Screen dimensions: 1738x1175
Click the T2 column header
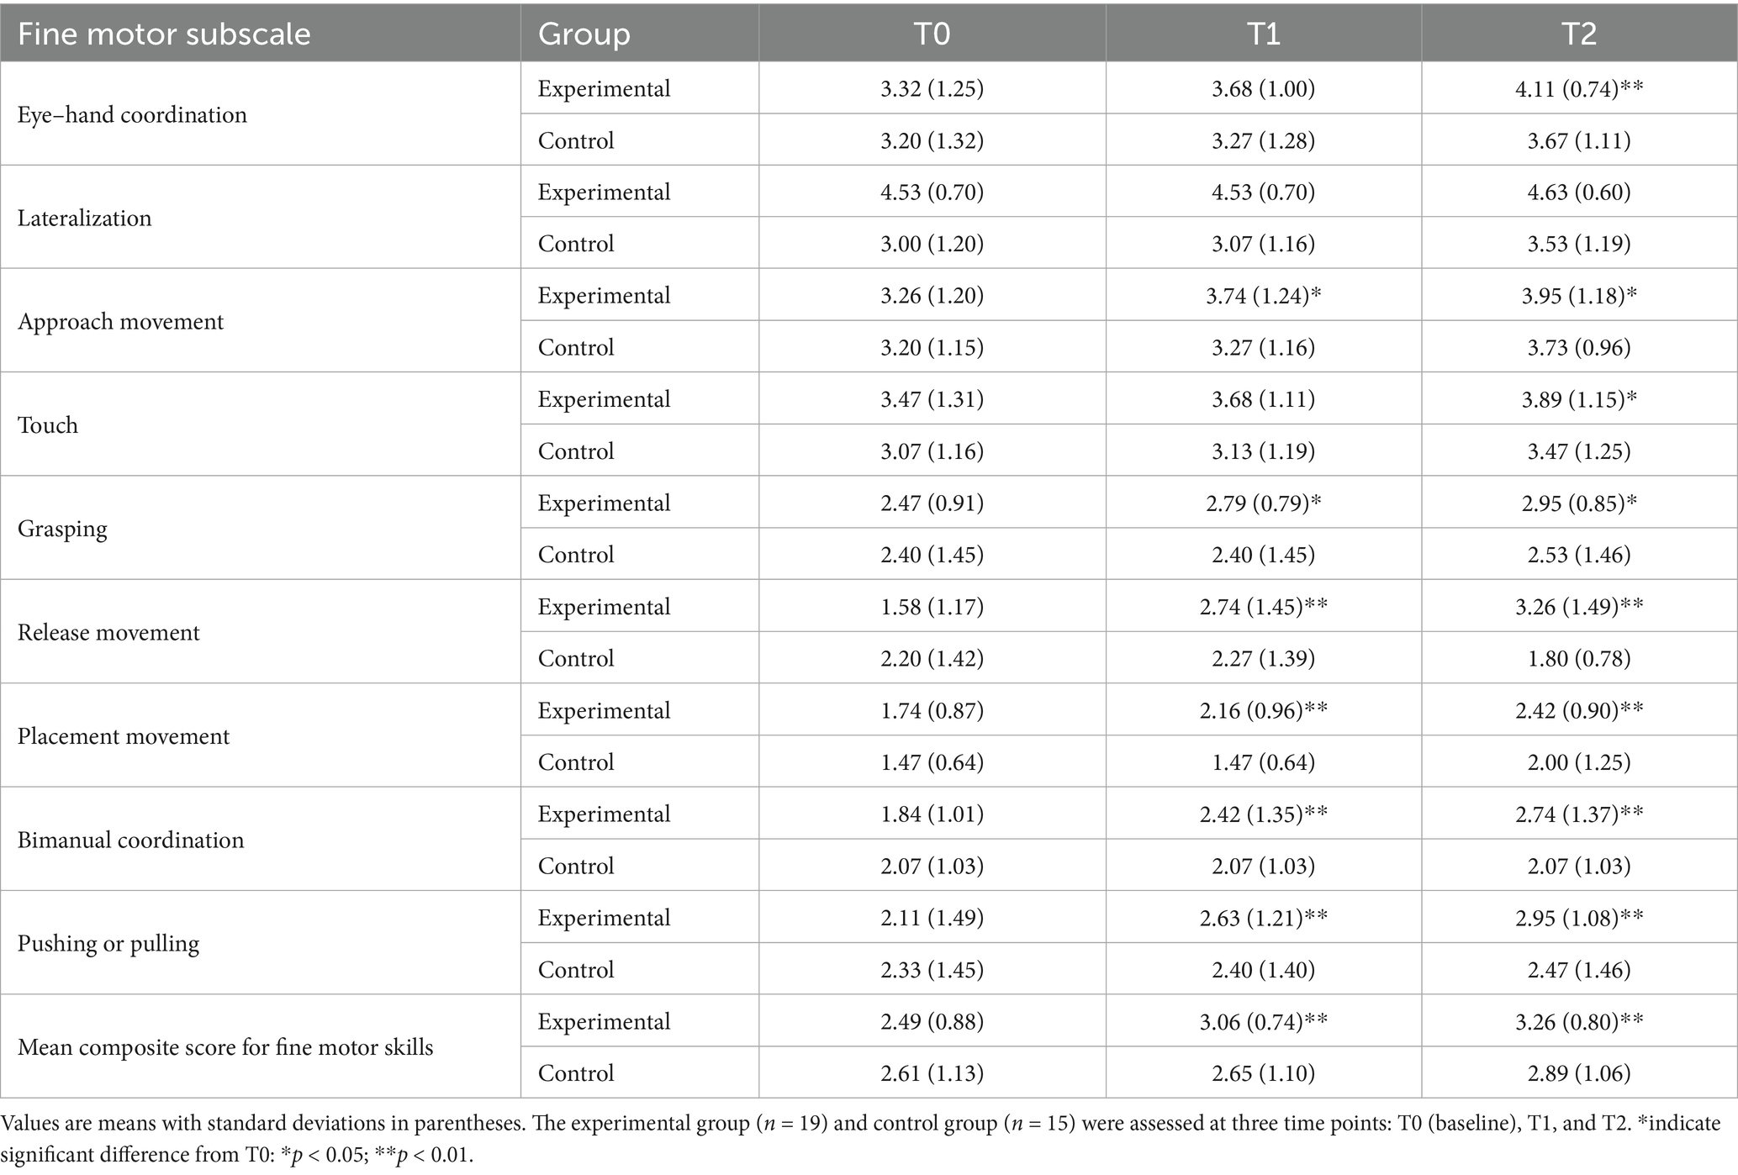[1578, 34]
